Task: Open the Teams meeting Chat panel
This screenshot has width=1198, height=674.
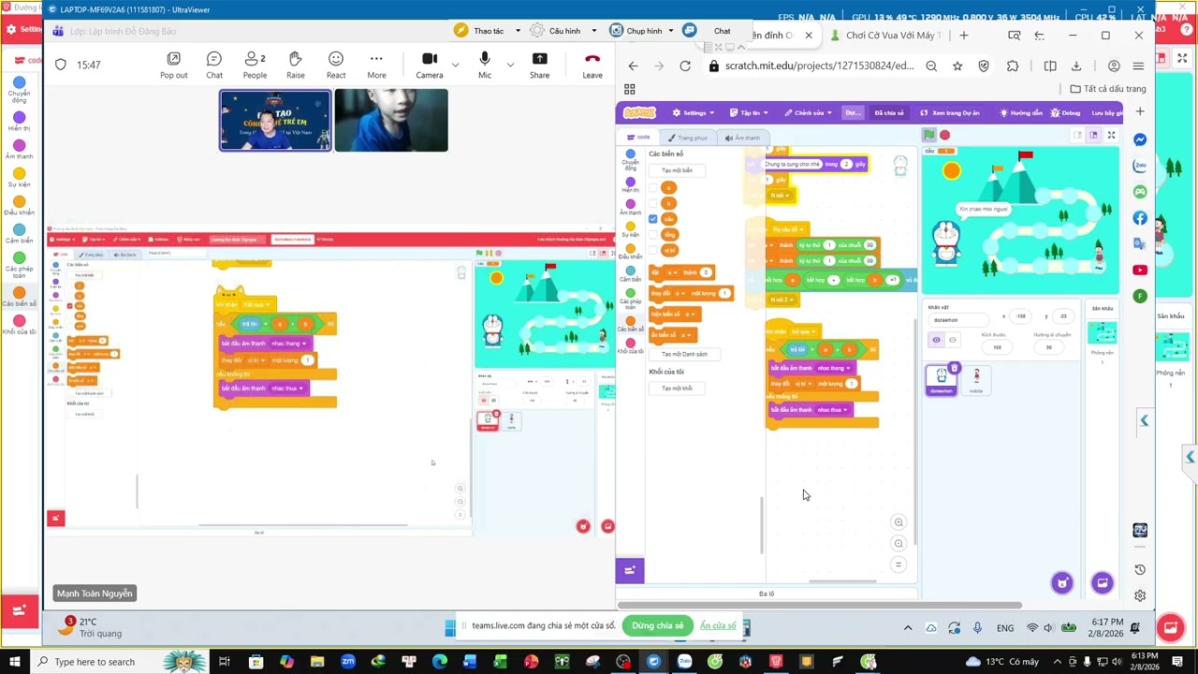Action: coord(214,65)
